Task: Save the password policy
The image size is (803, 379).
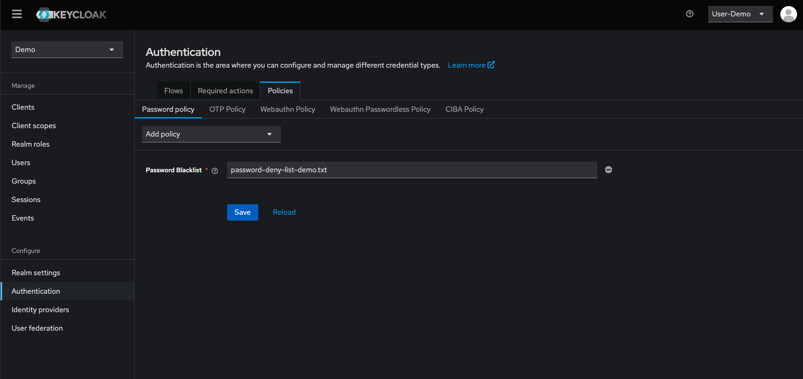Action: click(243, 212)
